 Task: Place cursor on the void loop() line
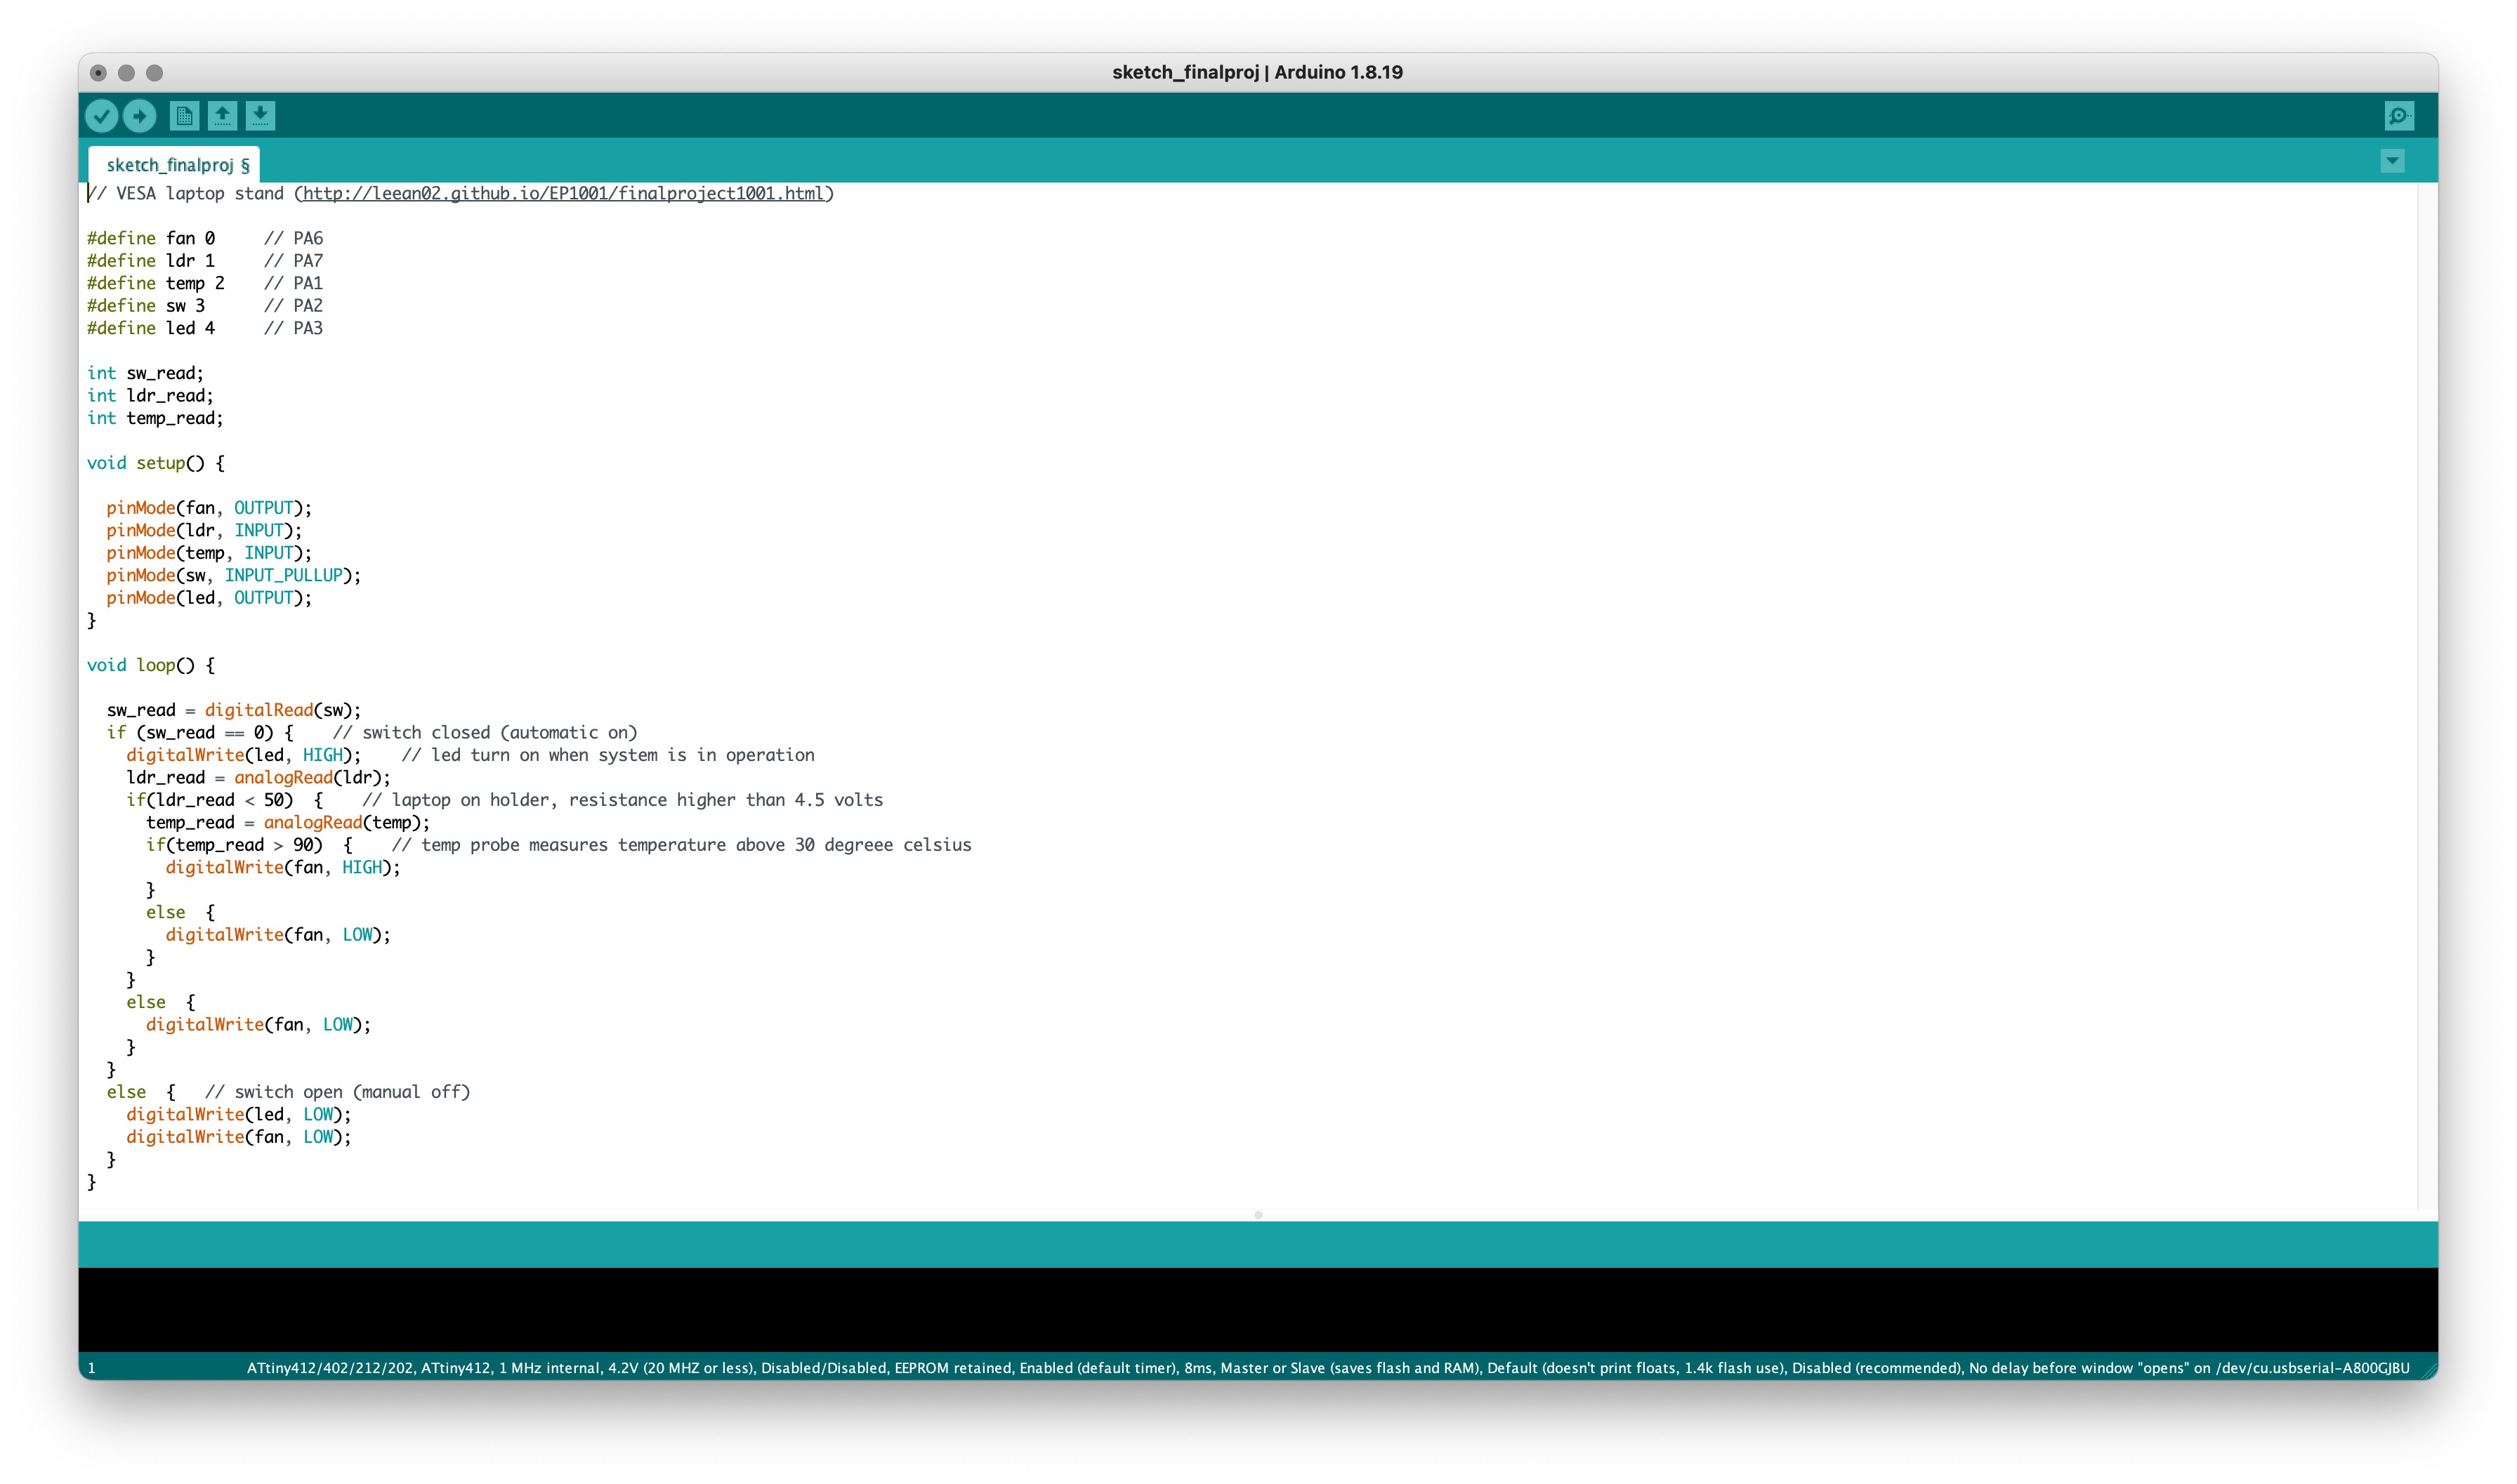(150, 666)
